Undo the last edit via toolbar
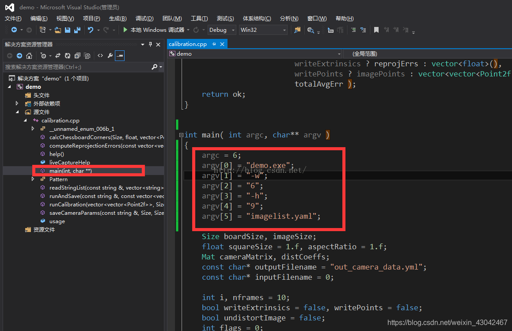The image size is (512, 331). click(91, 30)
